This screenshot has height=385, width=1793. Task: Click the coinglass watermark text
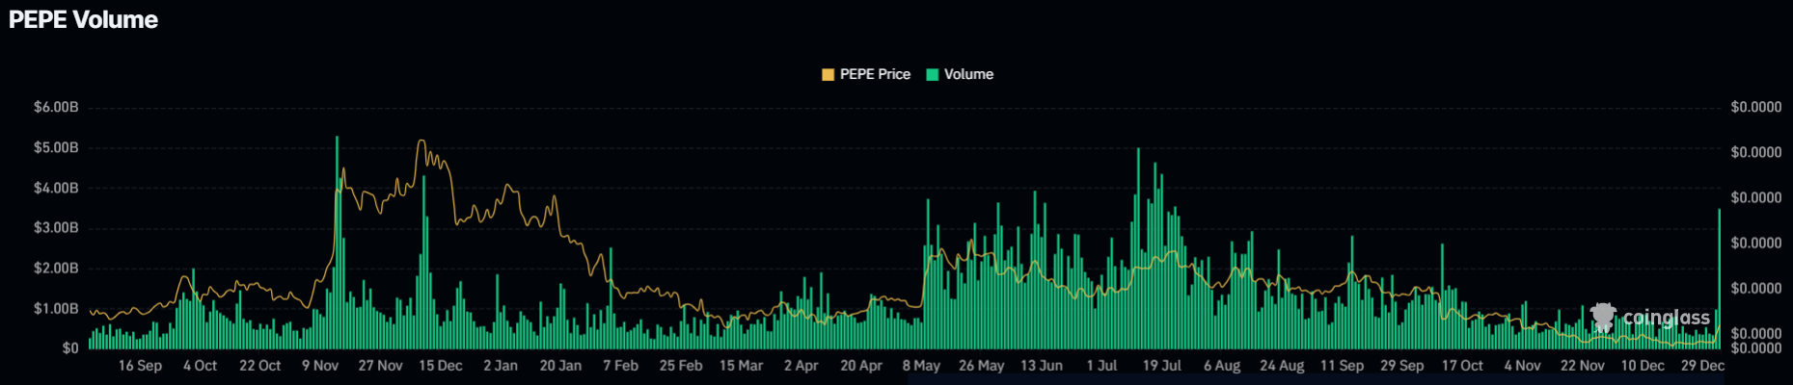click(1666, 318)
